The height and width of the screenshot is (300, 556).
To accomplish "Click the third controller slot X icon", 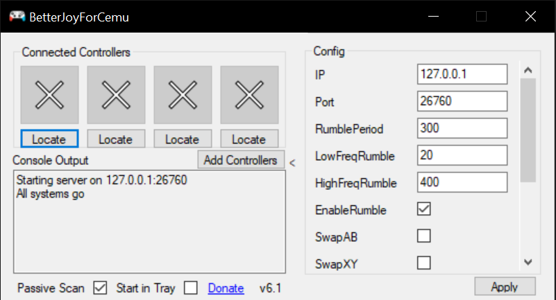I will pyautogui.click(x=183, y=95).
